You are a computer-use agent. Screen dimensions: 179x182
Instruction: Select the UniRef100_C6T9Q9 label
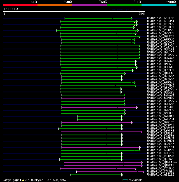click(161, 24)
